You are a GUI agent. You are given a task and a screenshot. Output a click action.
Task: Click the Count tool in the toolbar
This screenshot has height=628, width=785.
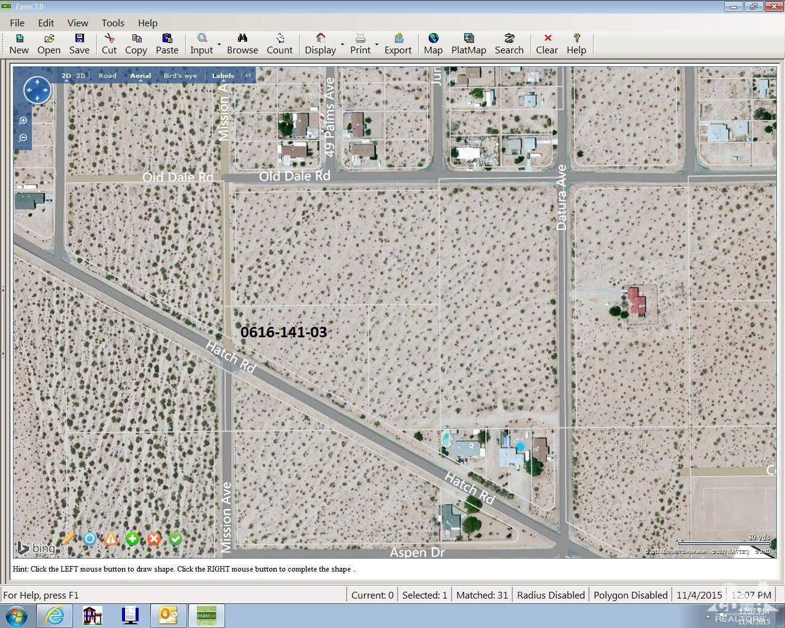[280, 44]
